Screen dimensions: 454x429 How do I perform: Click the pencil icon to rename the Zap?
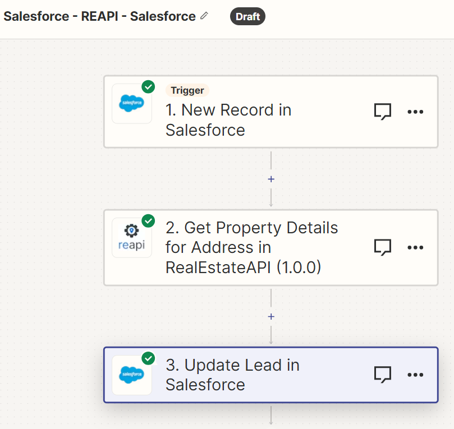tap(204, 16)
